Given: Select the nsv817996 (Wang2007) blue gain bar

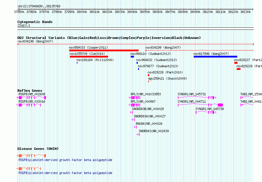Looking at the screenshot, I should coord(215,57).
